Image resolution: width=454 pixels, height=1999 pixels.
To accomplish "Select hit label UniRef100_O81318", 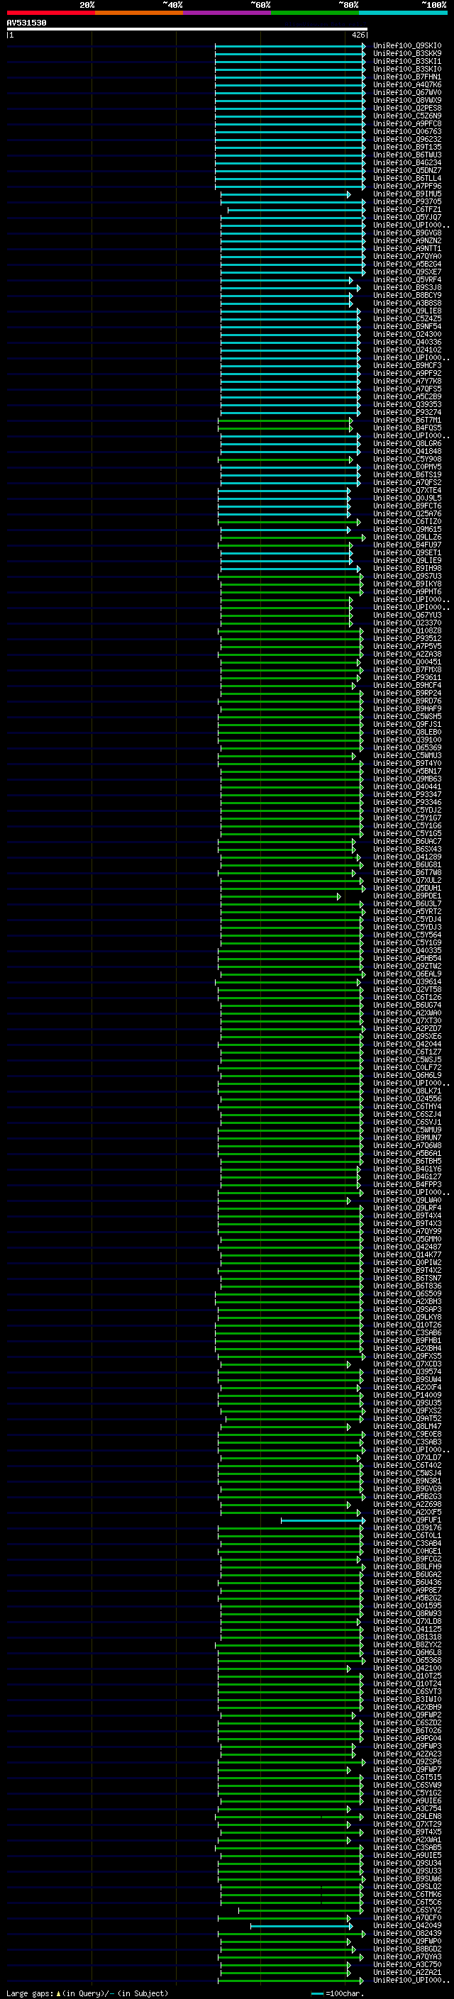I will (x=406, y=1637).
